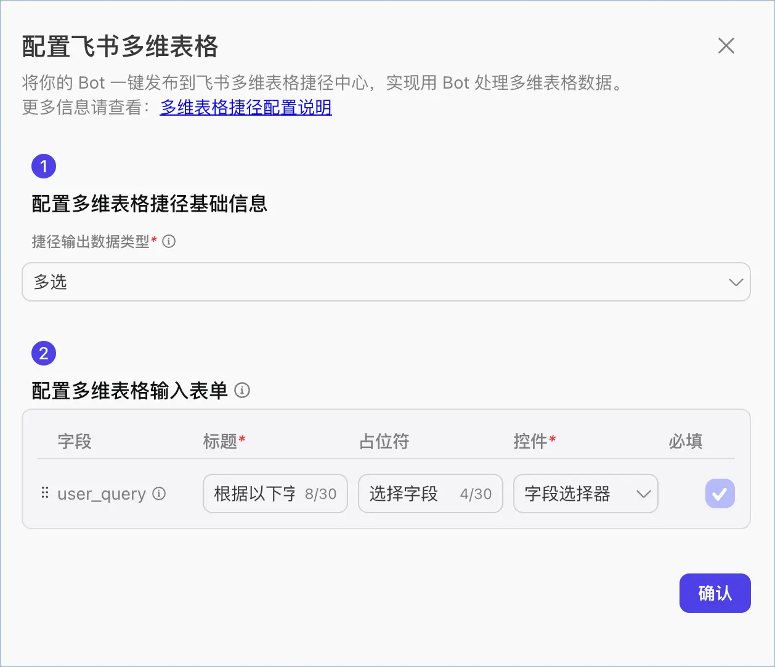This screenshot has width=775, height=667.
Task: Click the 占位符 input containing 选择字段
Action: (431, 493)
